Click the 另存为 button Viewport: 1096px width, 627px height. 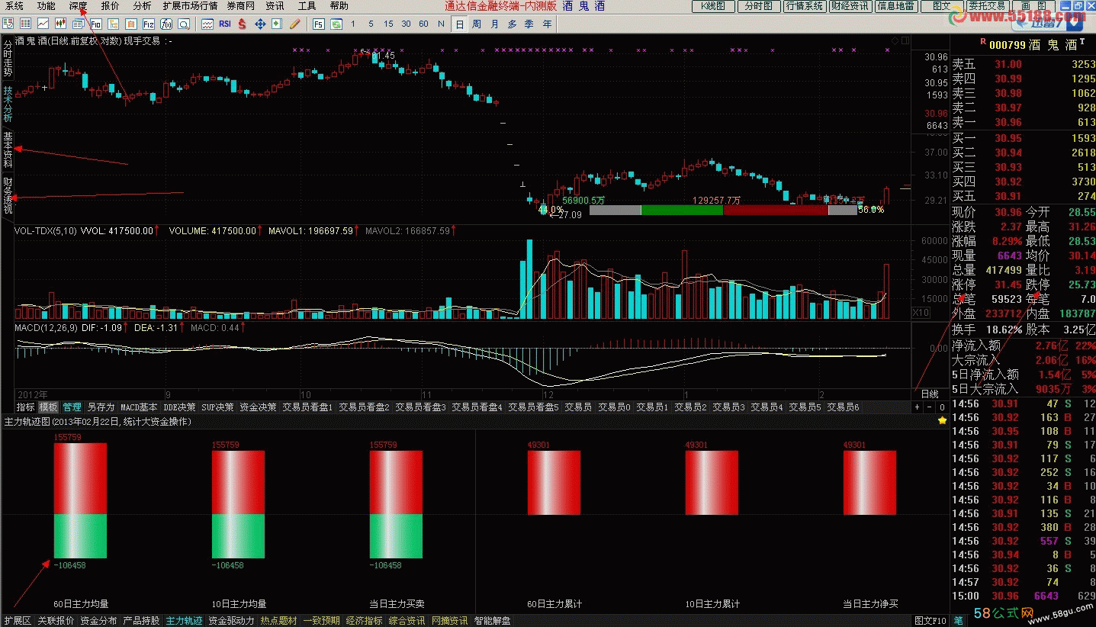pyautogui.click(x=101, y=407)
